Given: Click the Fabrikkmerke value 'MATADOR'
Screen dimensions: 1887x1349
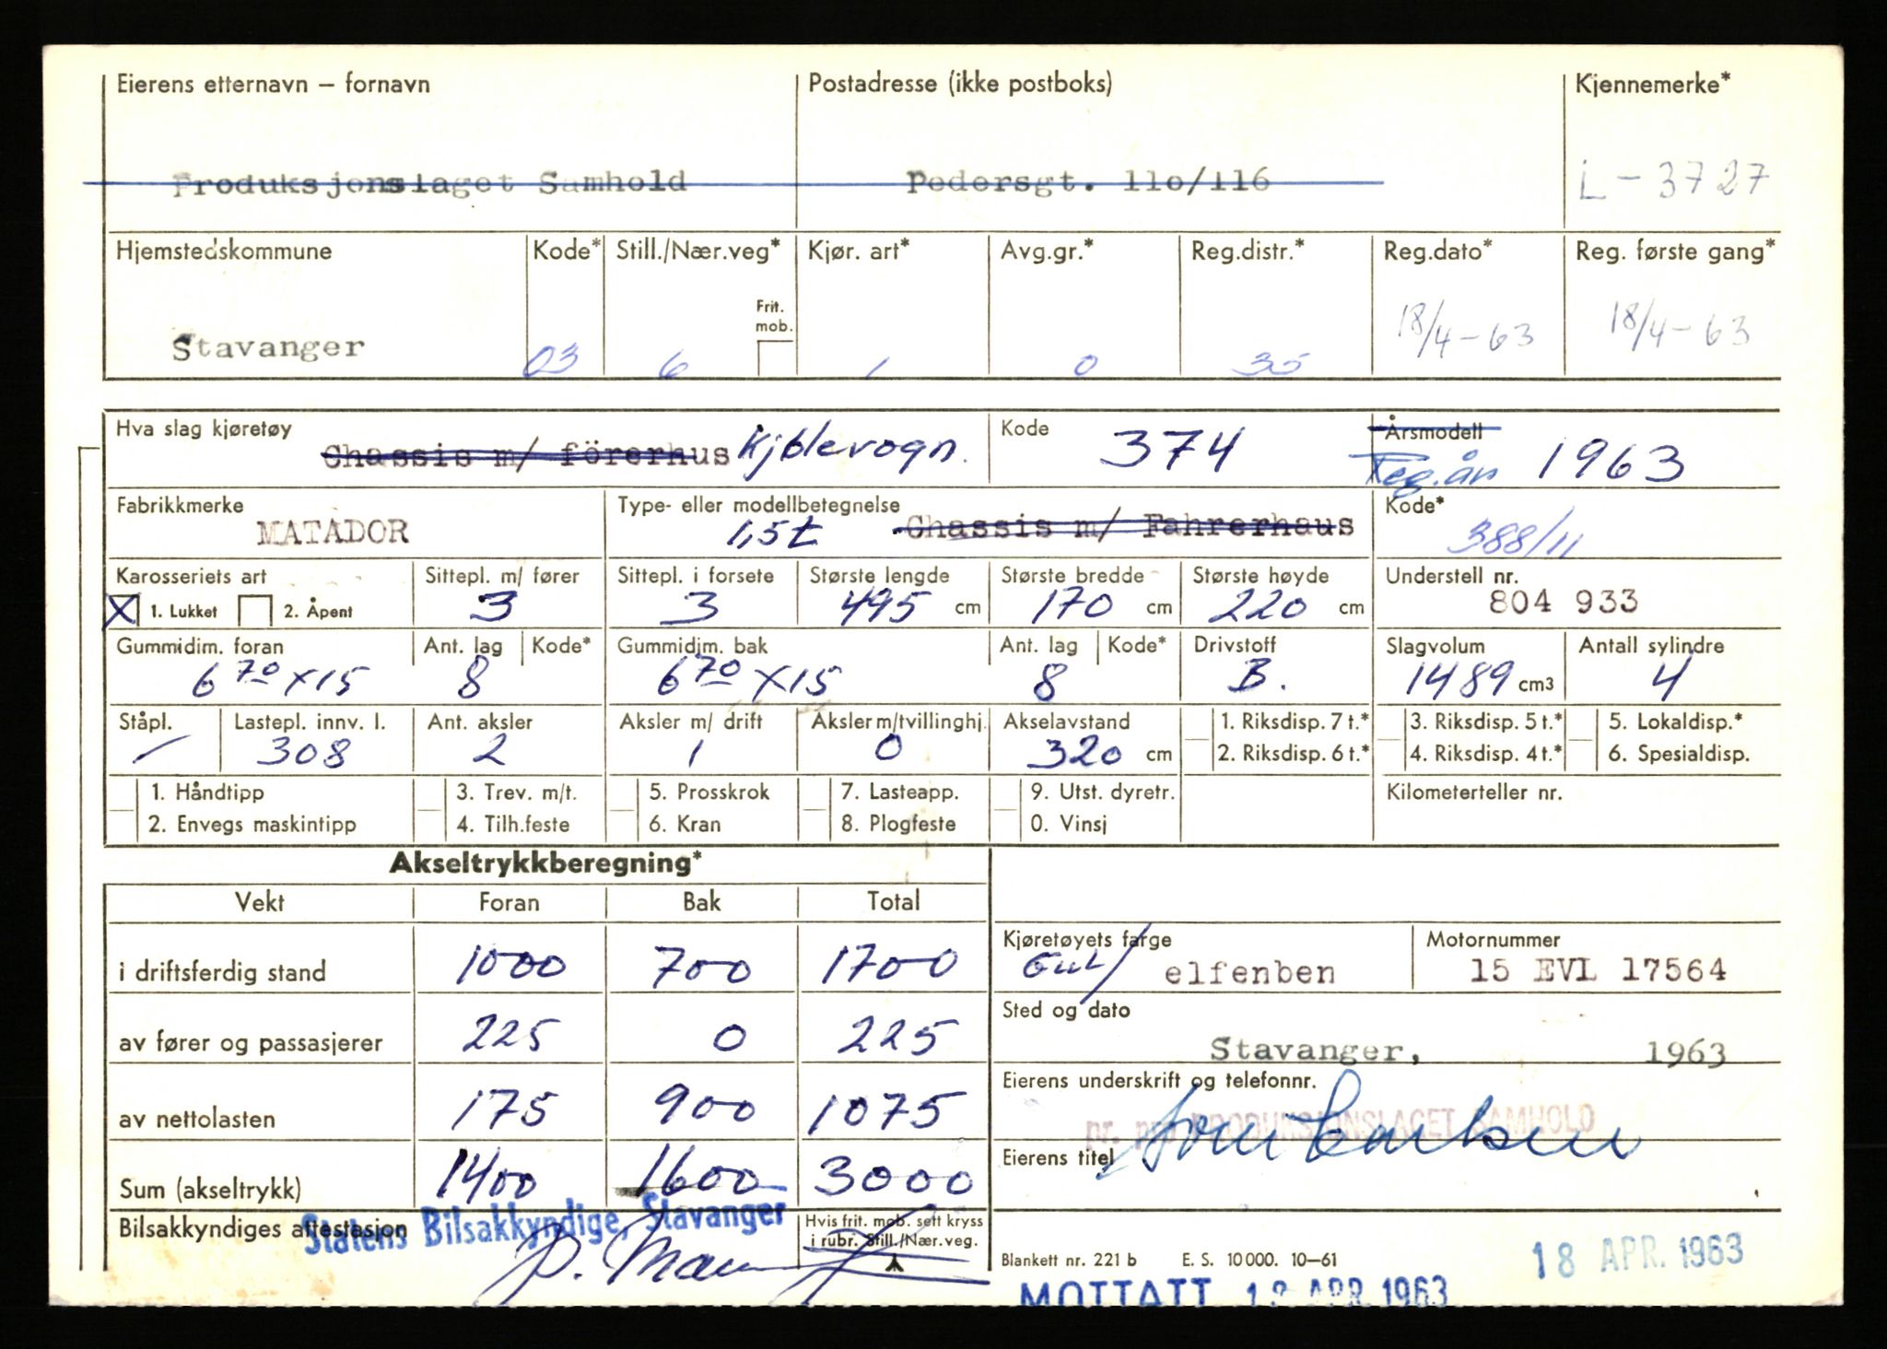Looking at the screenshot, I should pyautogui.click(x=333, y=532).
